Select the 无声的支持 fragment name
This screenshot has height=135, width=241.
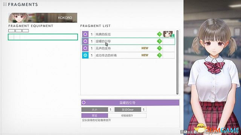coord(103,48)
